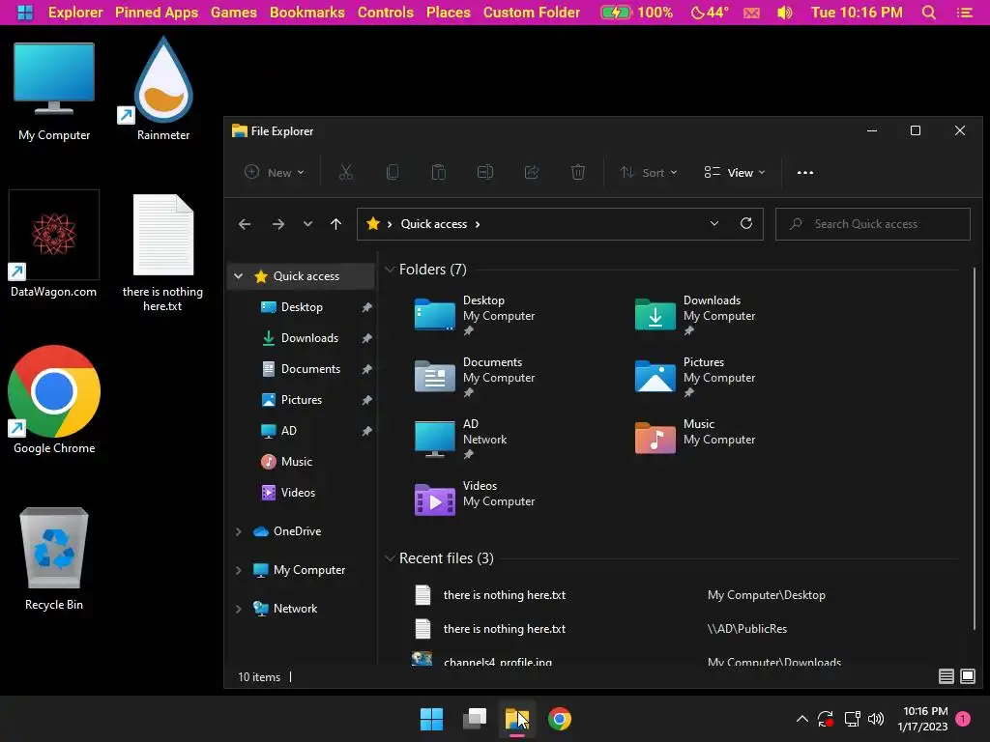Select the My Computer desktop icon
Screen dimensions: 990x742
[54, 92]
